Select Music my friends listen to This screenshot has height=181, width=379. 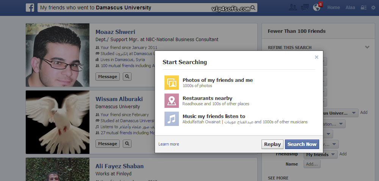click(x=214, y=117)
